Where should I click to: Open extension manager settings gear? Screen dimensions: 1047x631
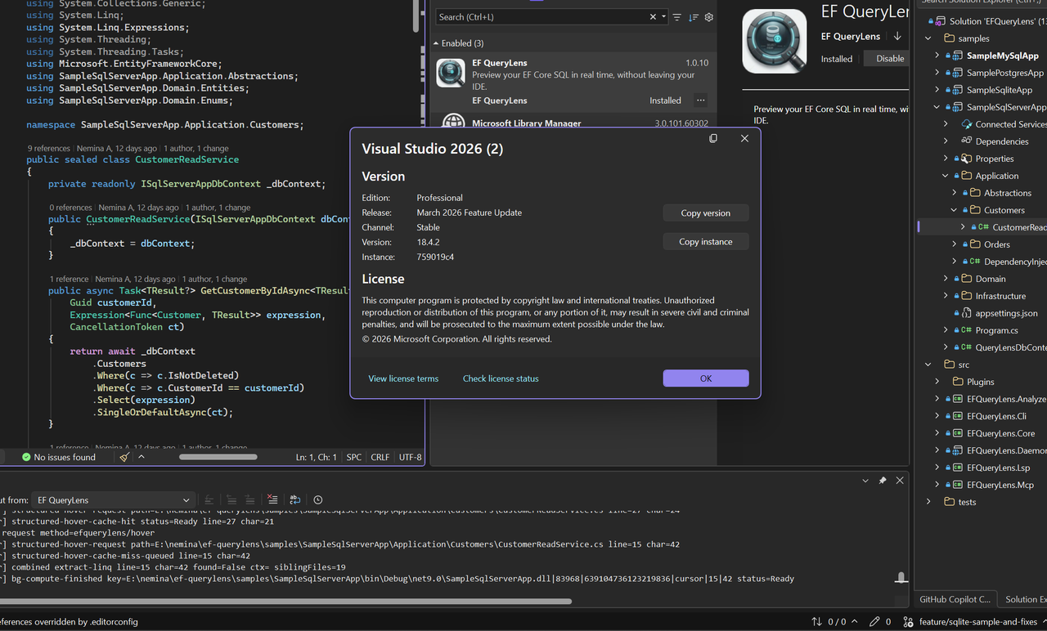709,17
